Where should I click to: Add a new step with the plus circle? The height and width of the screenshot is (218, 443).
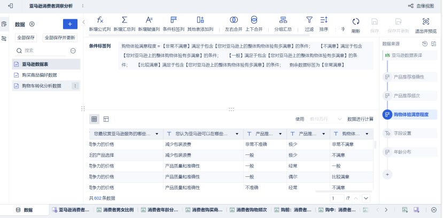tap(387, 175)
